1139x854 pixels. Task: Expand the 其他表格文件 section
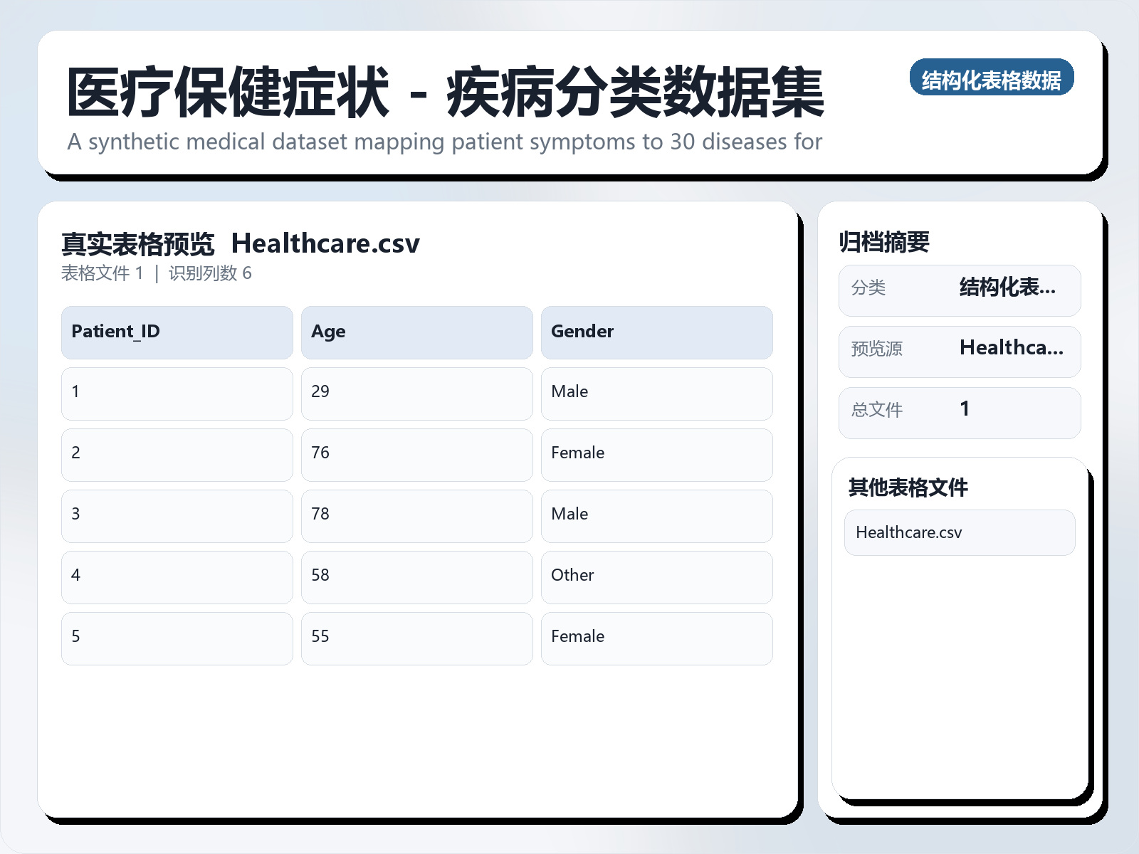908,488
